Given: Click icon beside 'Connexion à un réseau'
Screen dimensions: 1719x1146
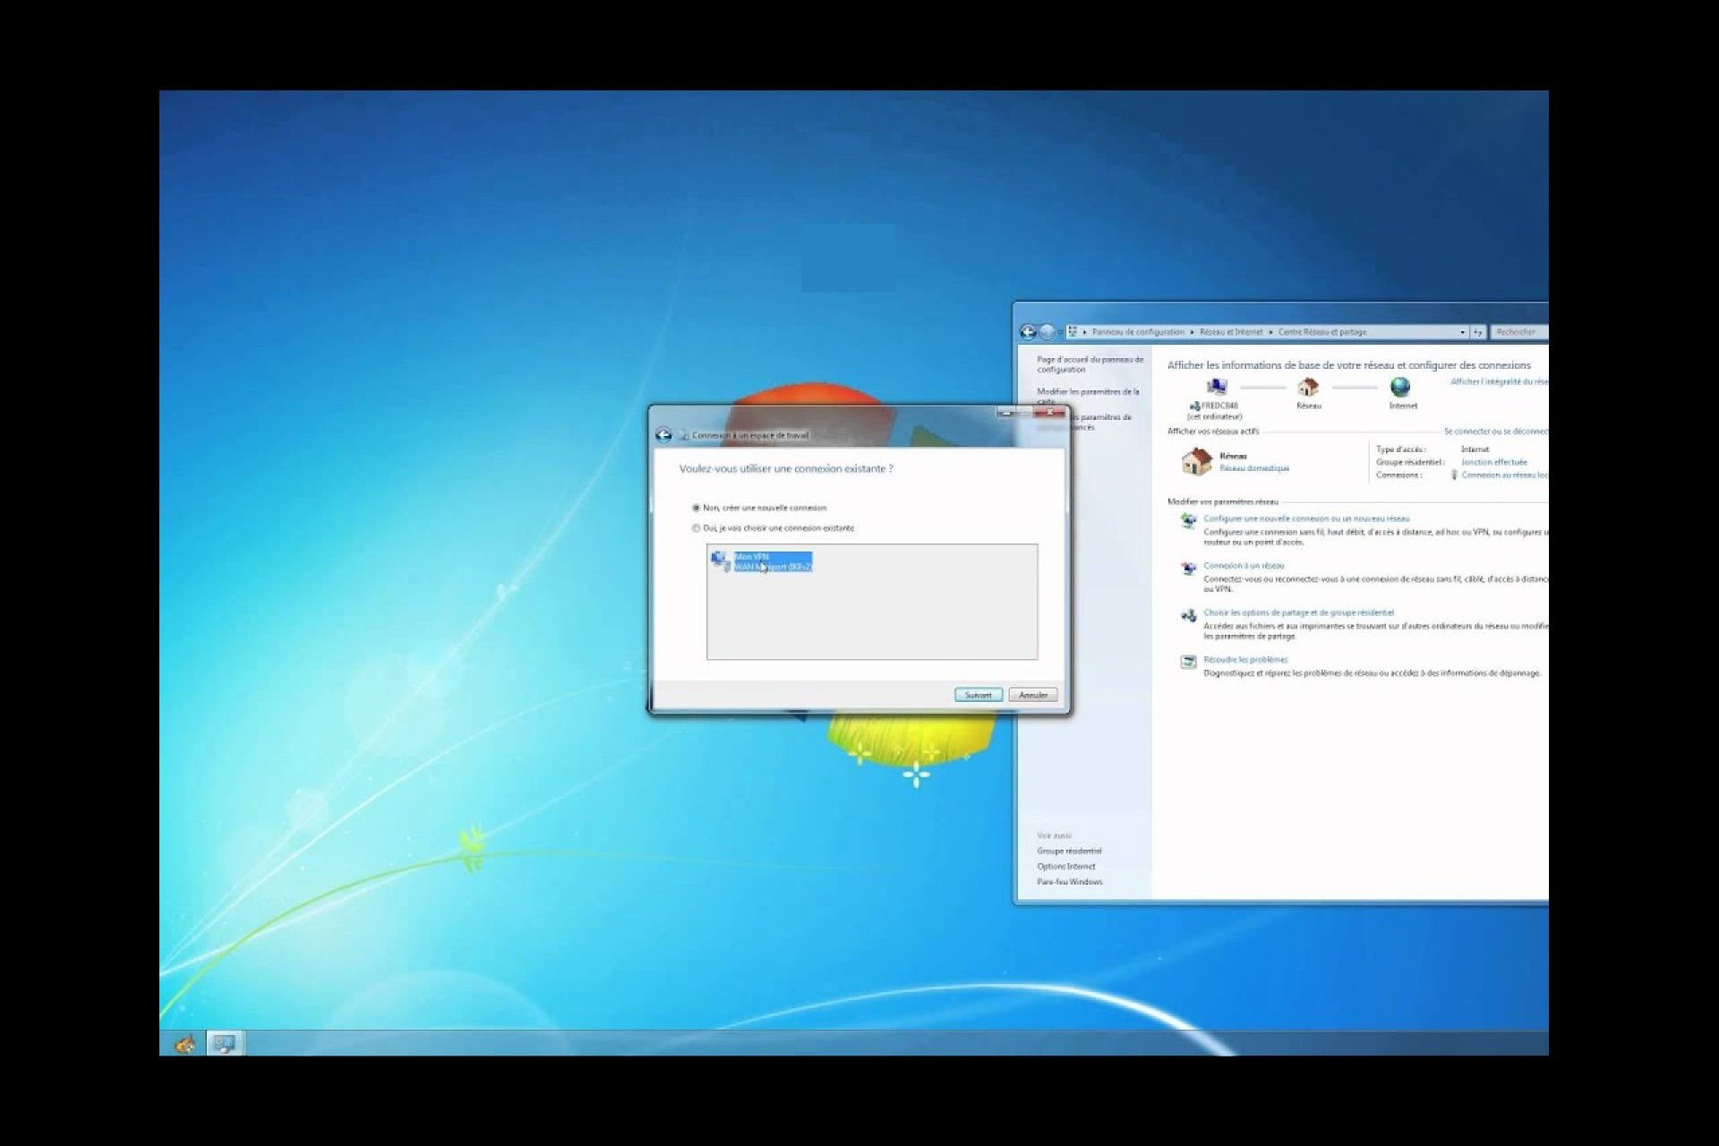Looking at the screenshot, I should pyautogui.click(x=1188, y=568).
